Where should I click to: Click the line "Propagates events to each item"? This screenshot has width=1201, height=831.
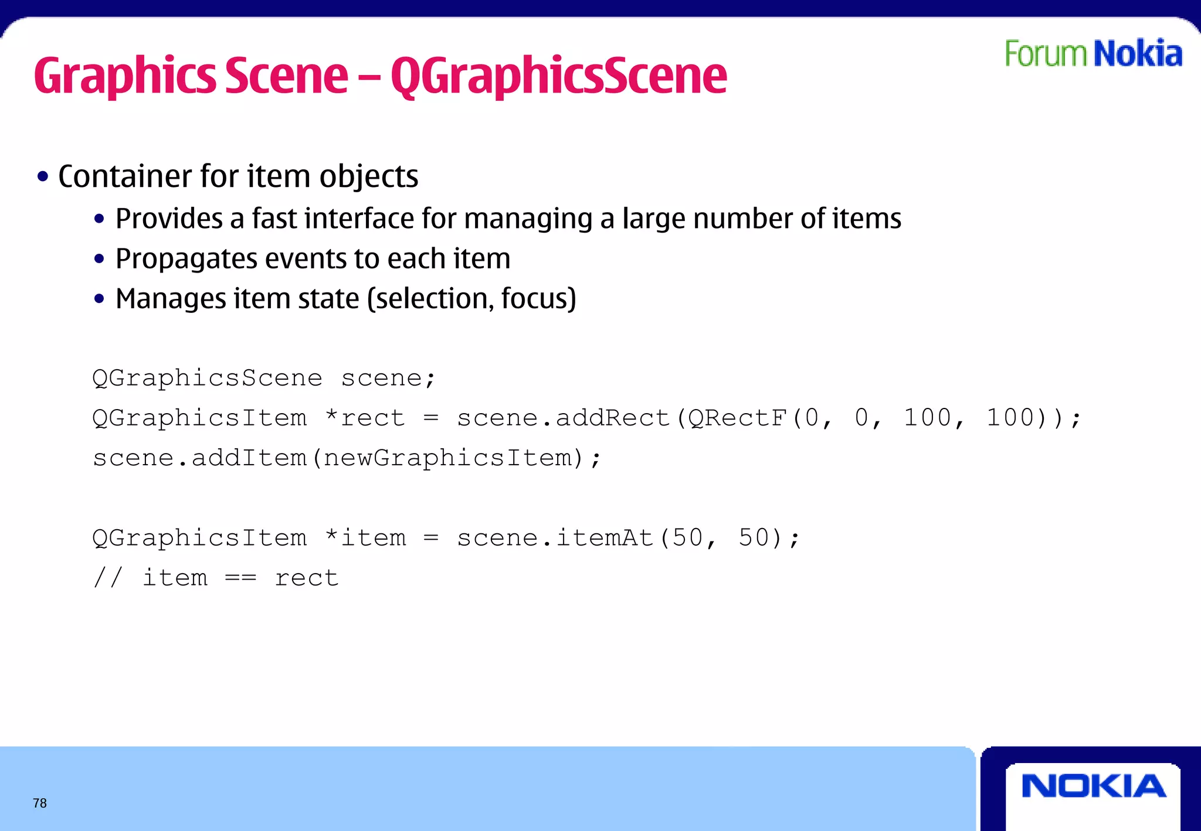[313, 258]
